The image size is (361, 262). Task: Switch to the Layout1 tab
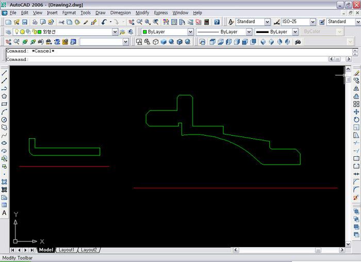point(67,250)
